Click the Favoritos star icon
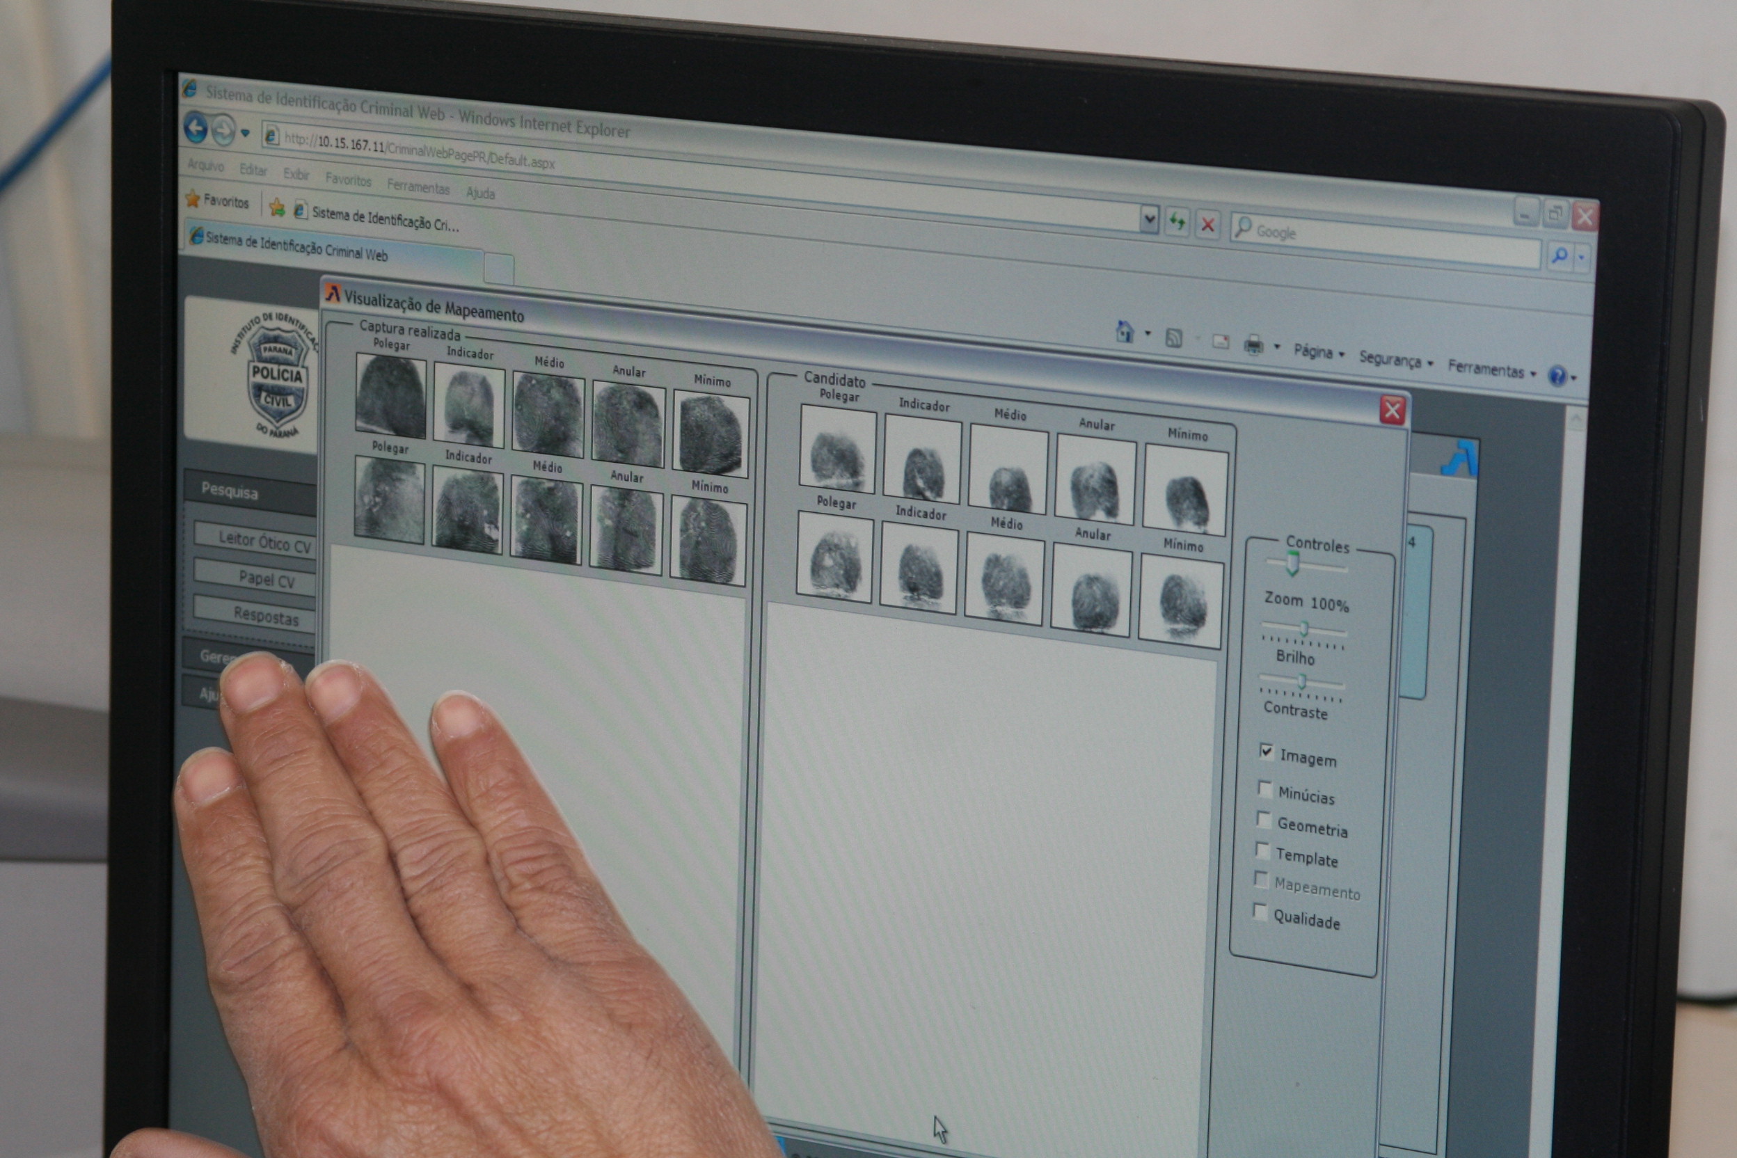The image size is (1737, 1158). pyautogui.click(x=193, y=198)
